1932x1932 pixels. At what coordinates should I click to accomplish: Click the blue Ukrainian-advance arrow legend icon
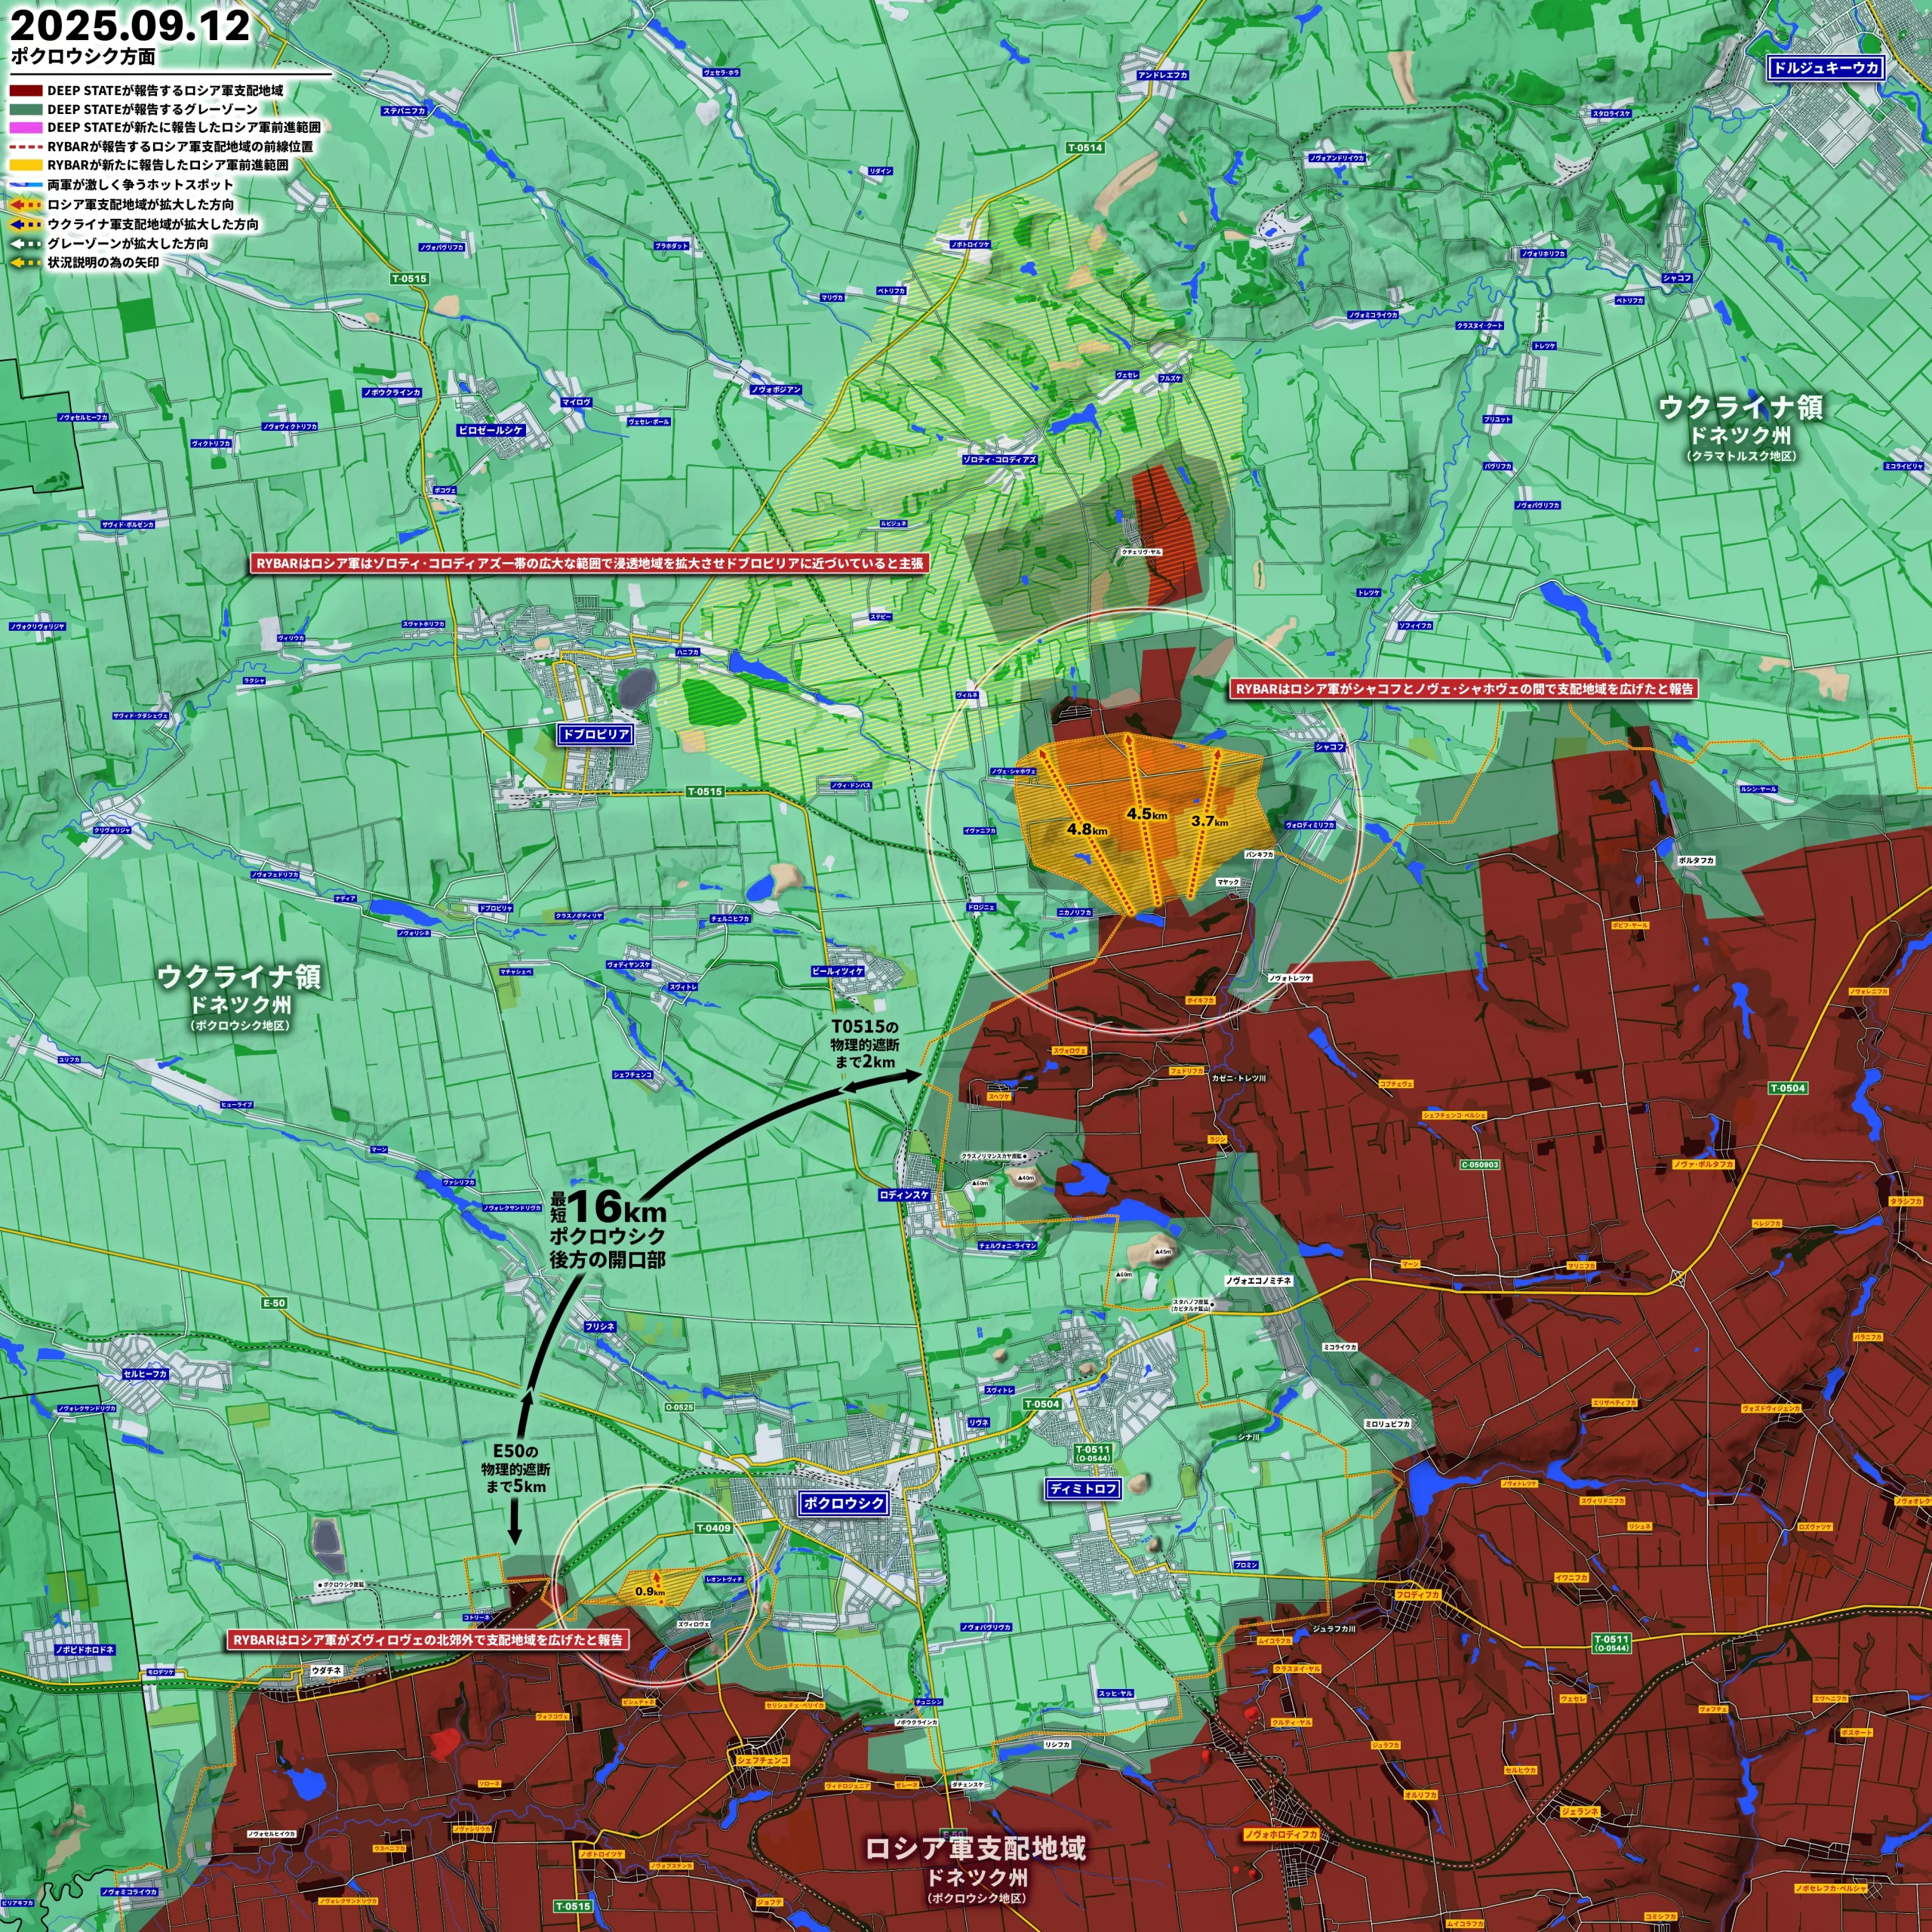pyautogui.click(x=26, y=224)
